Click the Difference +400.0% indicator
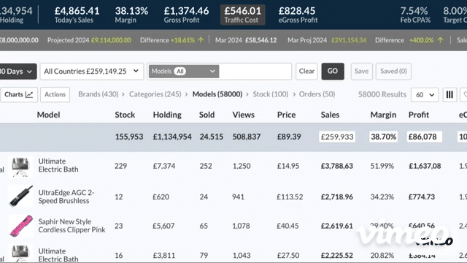 pos(409,40)
